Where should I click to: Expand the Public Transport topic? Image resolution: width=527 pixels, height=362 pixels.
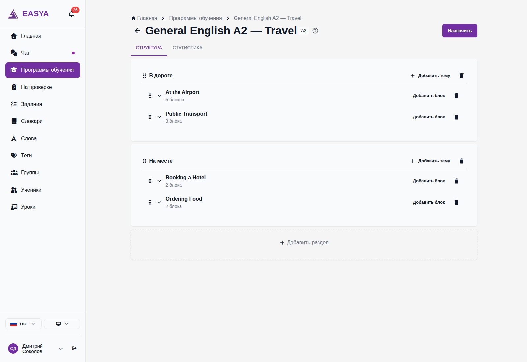point(159,117)
